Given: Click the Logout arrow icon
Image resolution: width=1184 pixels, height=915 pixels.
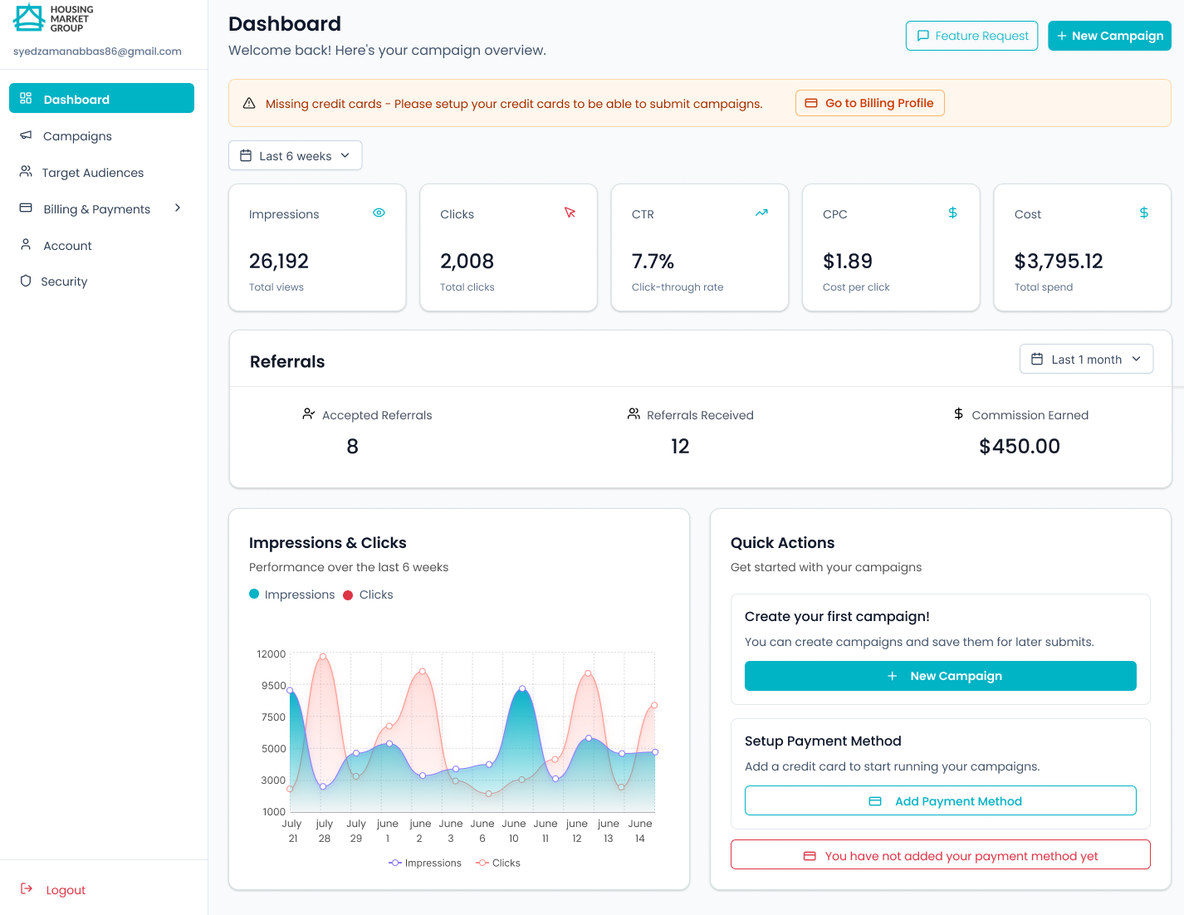Looking at the screenshot, I should [x=27, y=889].
